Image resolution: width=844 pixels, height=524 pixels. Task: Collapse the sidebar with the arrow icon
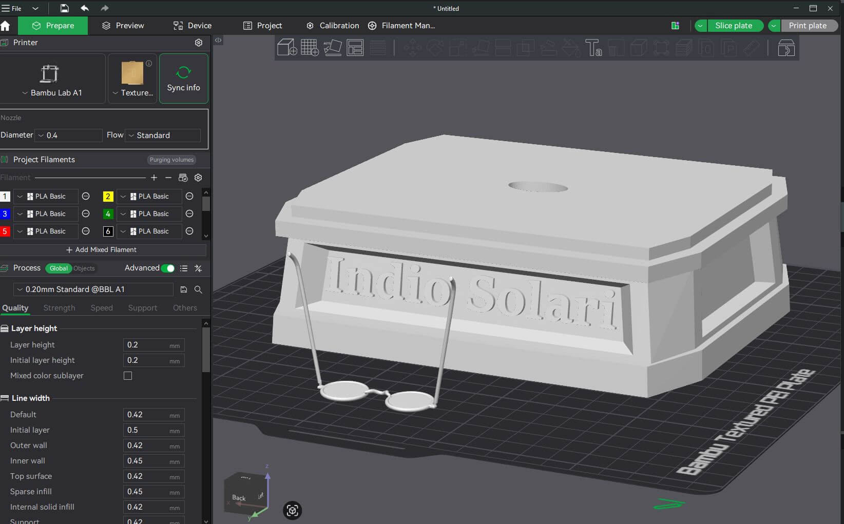coord(218,40)
